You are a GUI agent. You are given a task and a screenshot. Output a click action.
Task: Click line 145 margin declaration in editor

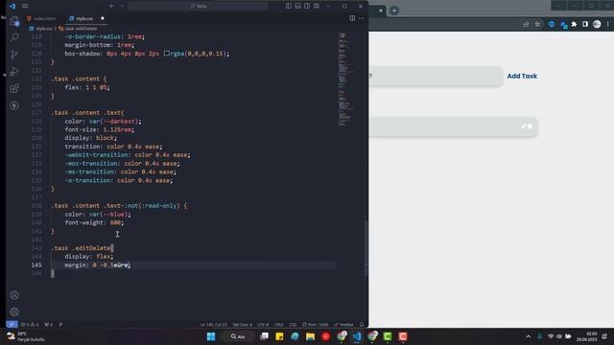(x=98, y=264)
